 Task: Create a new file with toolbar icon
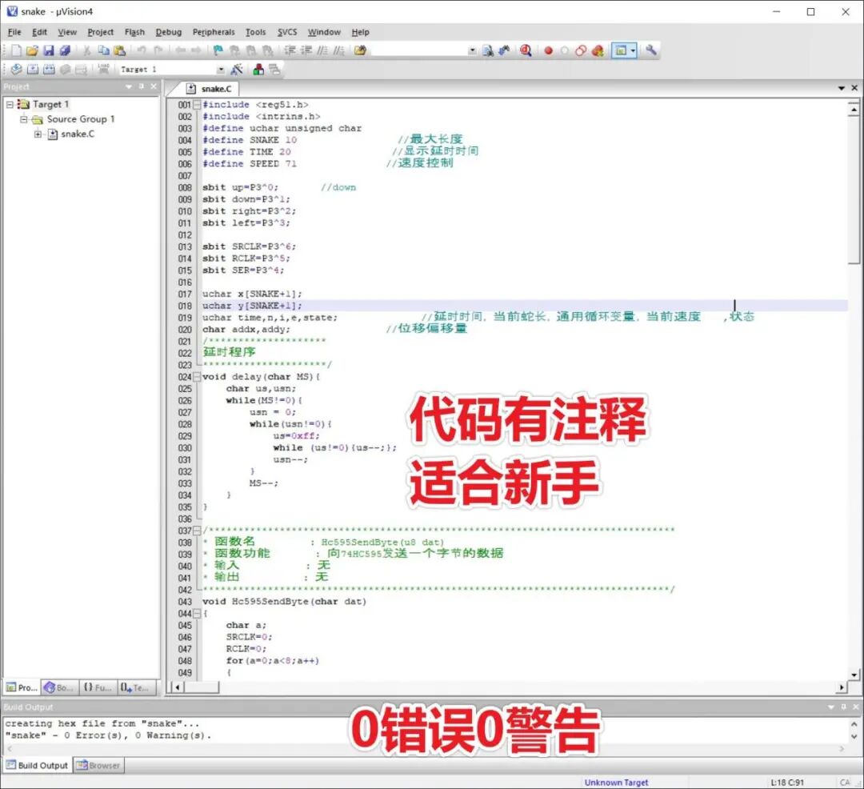point(16,50)
